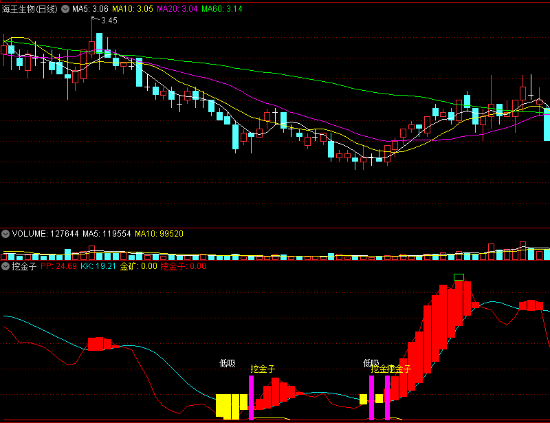This screenshot has width=550, height=423.
Task: Open the VOLUME panel dropdown arrow
Action: coord(5,234)
